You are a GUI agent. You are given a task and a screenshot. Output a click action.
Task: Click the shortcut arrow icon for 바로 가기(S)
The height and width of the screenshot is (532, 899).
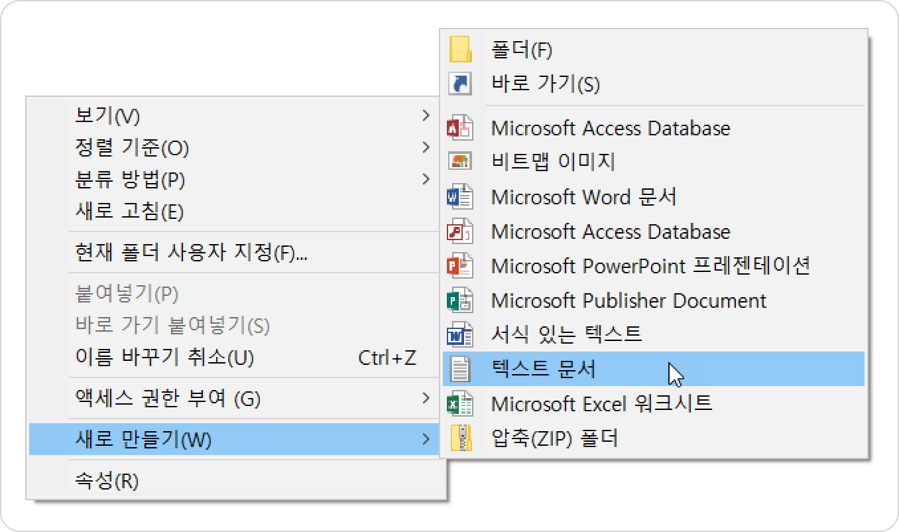[460, 84]
